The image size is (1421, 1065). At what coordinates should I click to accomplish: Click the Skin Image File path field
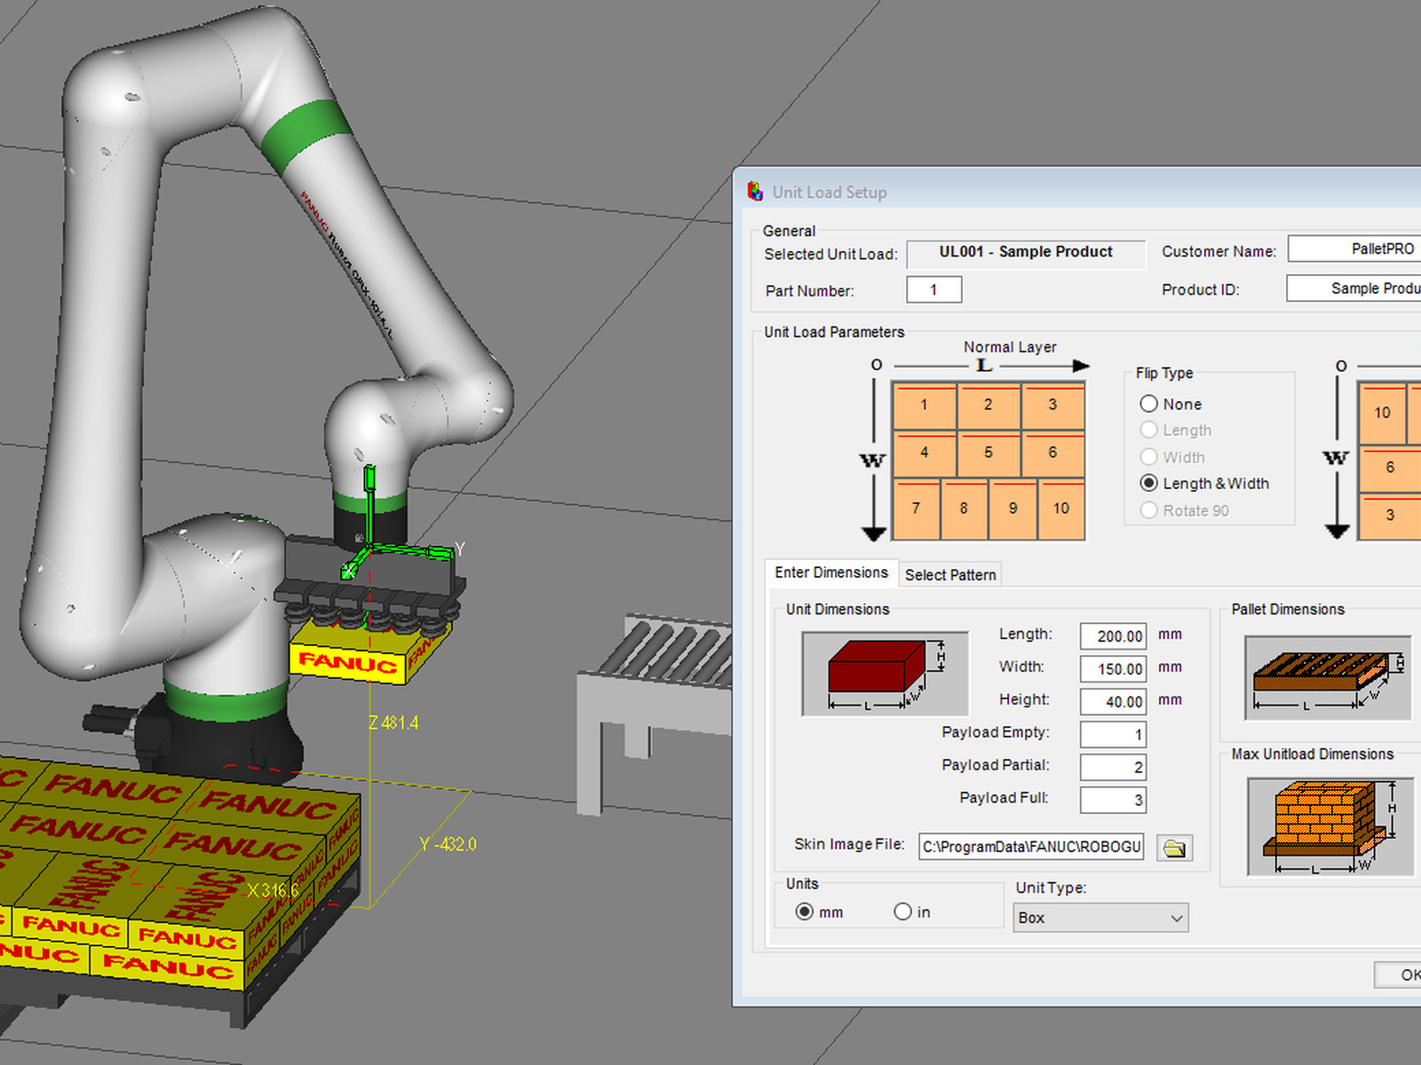1031,847
